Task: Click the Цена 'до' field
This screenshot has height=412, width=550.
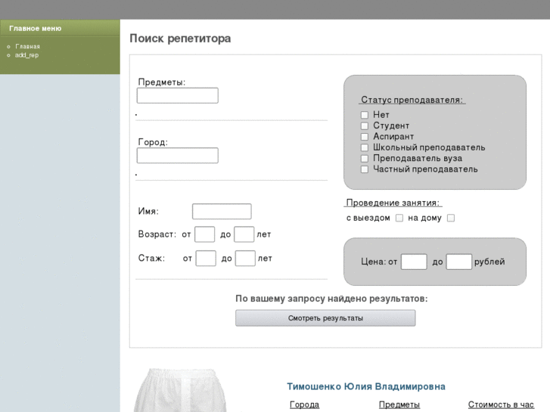Action: click(458, 262)
